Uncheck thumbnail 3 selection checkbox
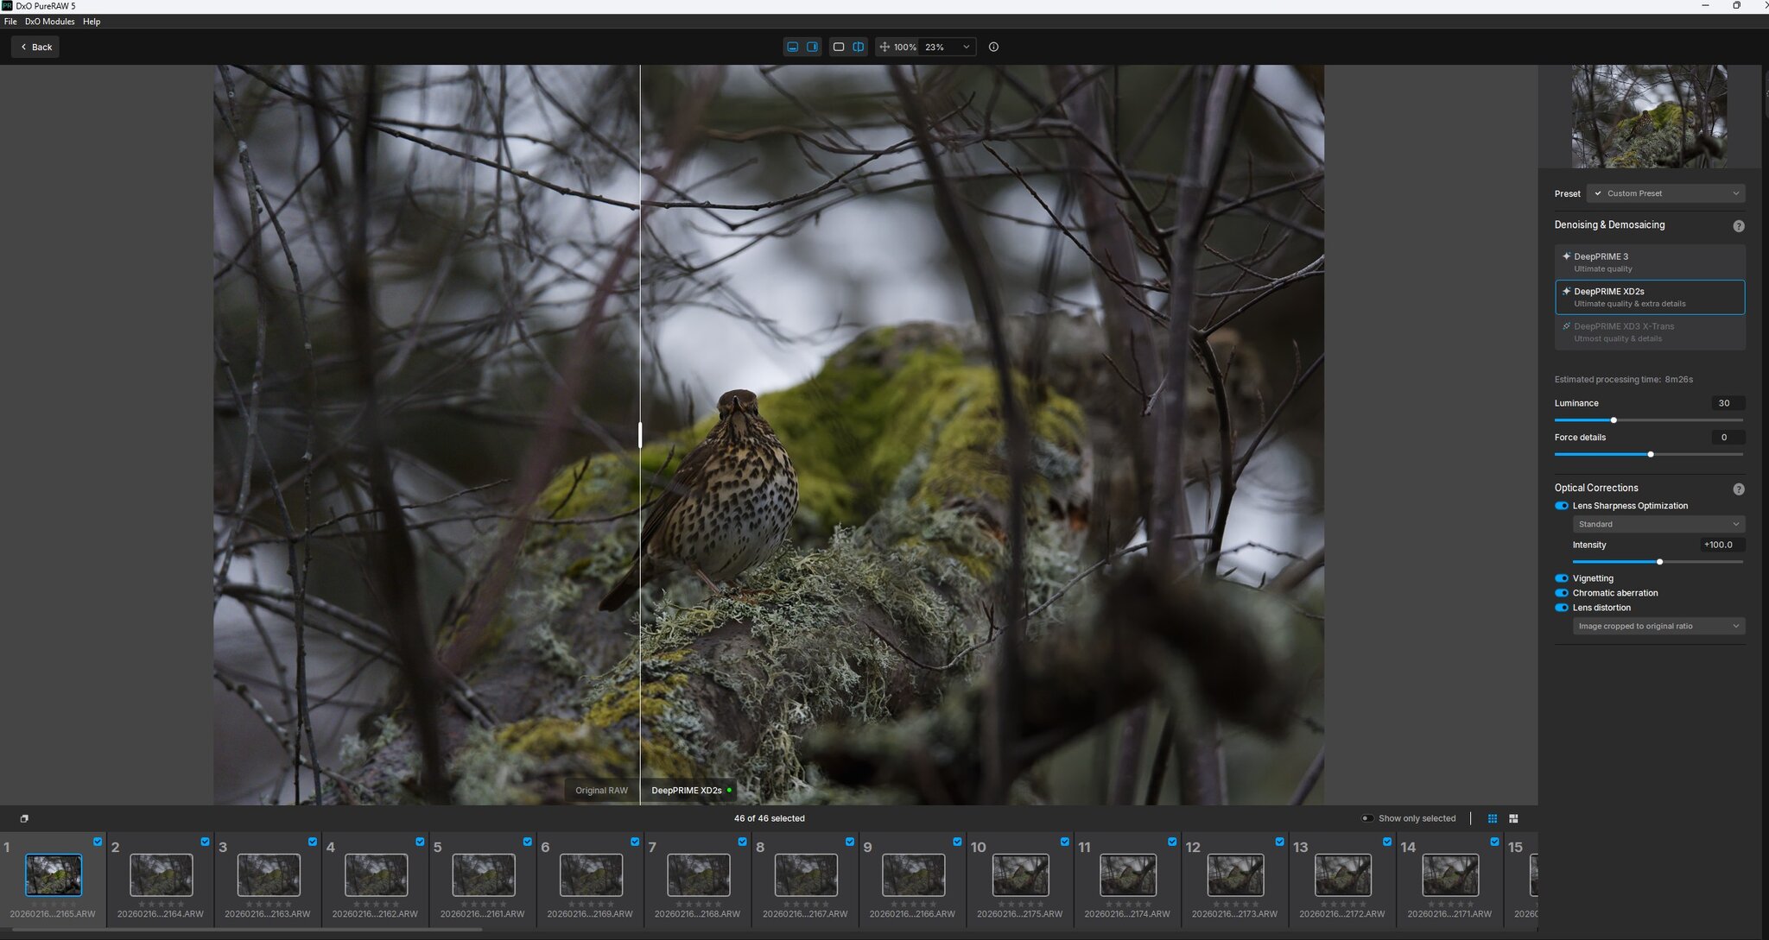This screenshot has height=940, width=1769. pyautogui.click(x=313, y=842)
